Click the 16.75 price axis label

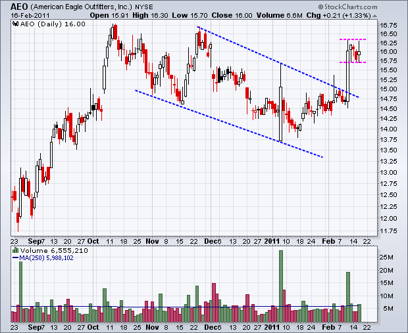(388, 26)
